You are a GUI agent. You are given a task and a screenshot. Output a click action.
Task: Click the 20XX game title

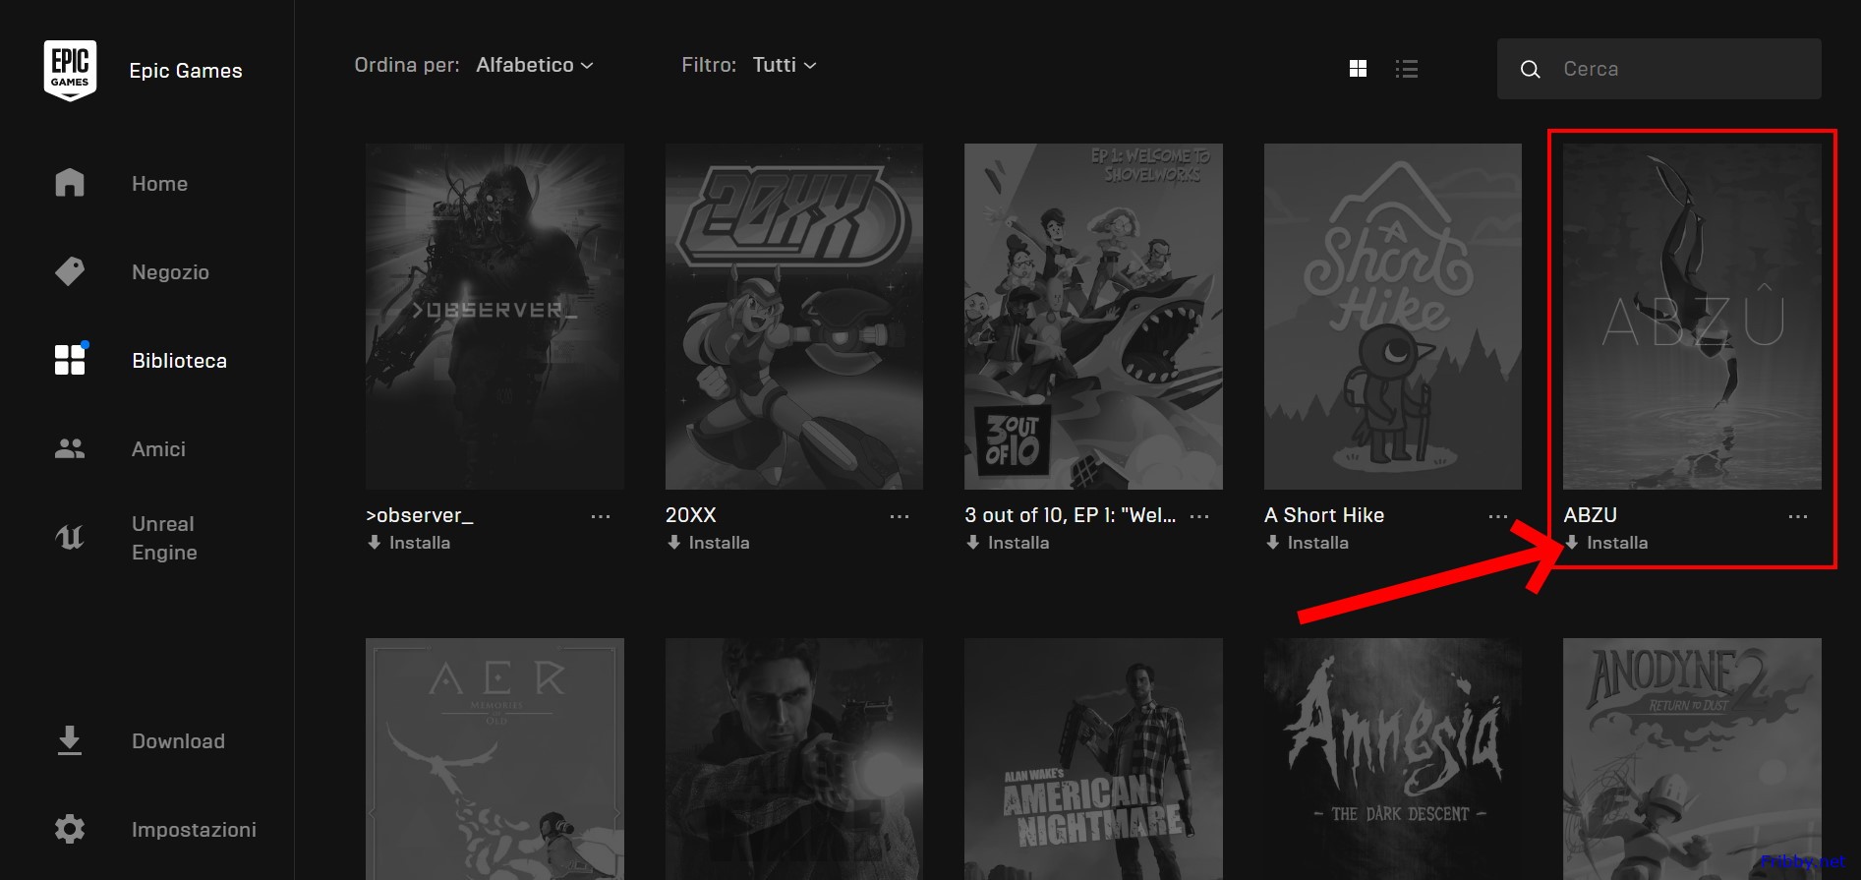click(691, 515)
